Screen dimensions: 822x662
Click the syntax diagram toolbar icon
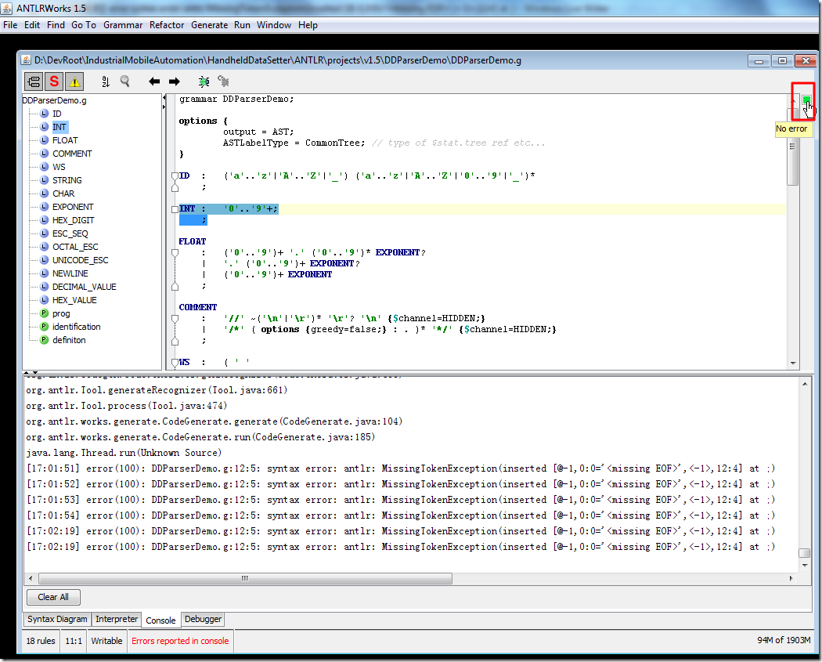pos(34,81)
